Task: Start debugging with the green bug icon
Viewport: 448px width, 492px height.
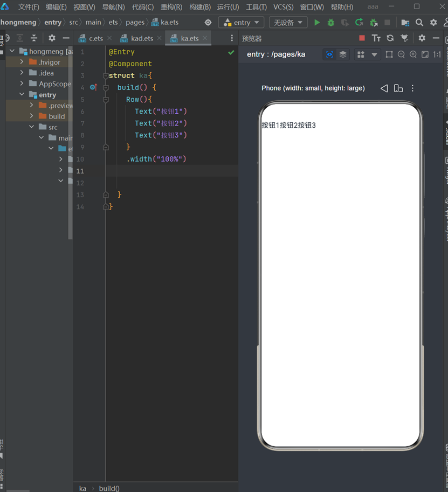Action: pos(330,22)
